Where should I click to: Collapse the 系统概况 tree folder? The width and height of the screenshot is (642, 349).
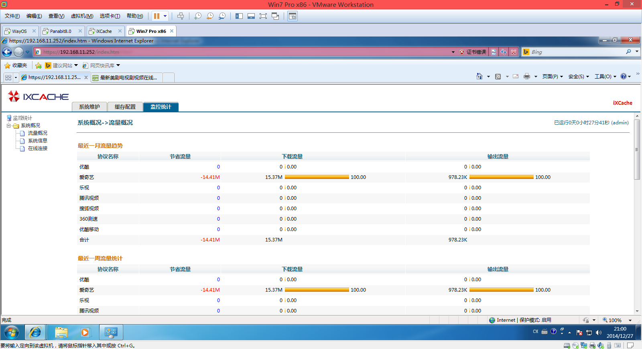tap(9, 126)
